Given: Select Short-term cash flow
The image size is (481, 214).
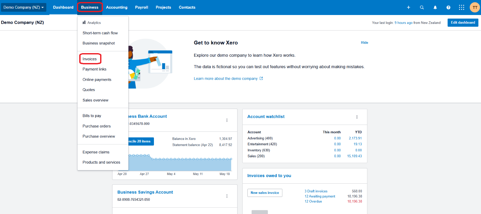Looking at the screenshot, I should click(103, 33).
